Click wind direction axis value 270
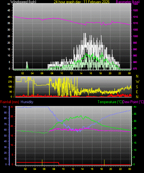 point(10,82)
